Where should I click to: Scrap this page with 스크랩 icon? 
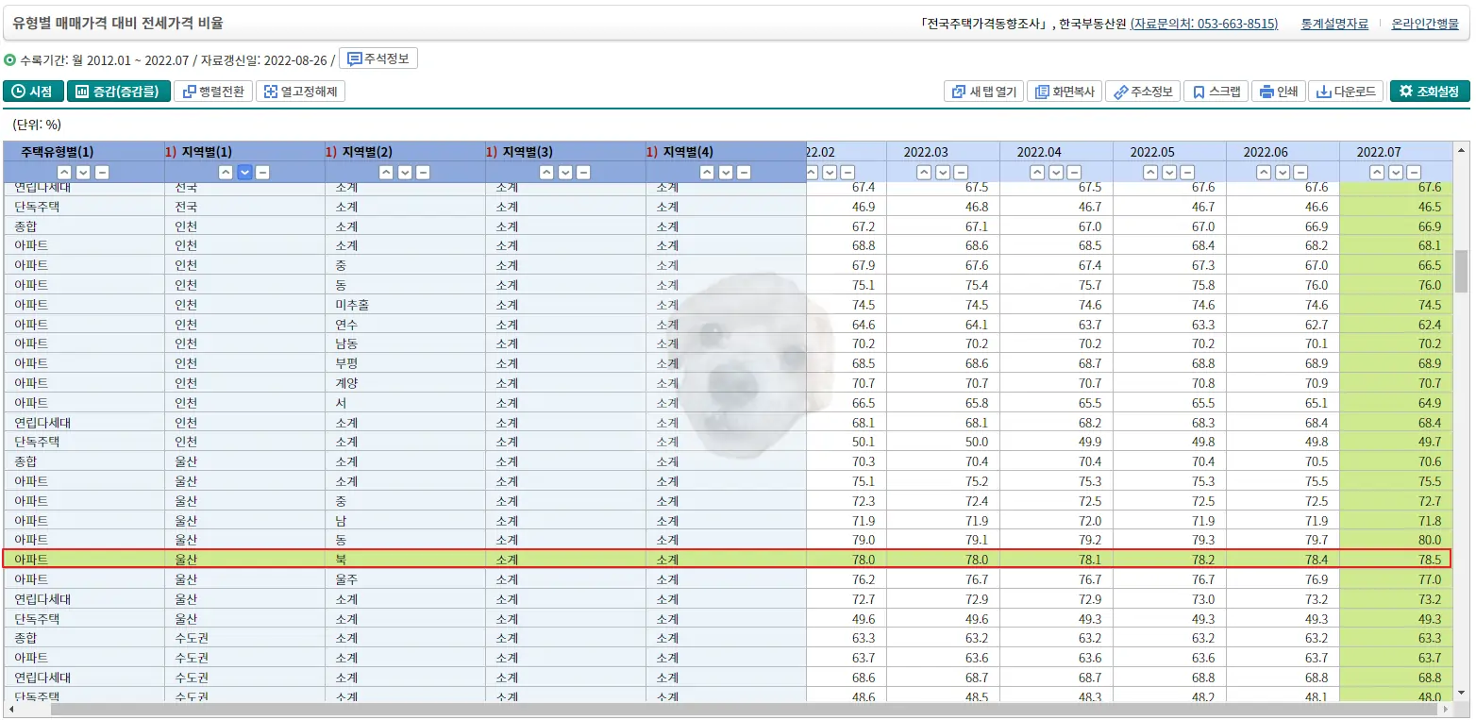1216,92
